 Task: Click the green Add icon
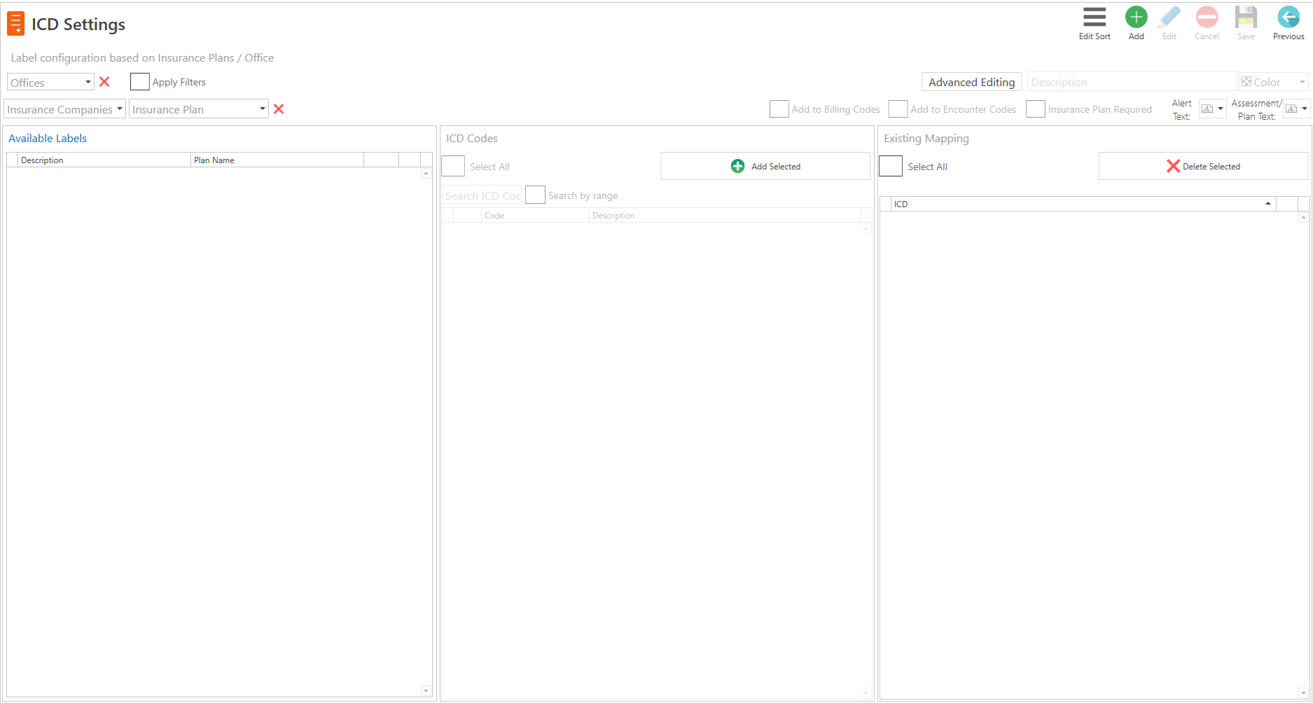(x=1136, y=18)
